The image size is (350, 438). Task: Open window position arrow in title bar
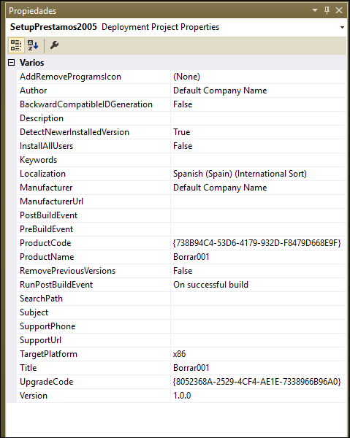pos(315,11)
